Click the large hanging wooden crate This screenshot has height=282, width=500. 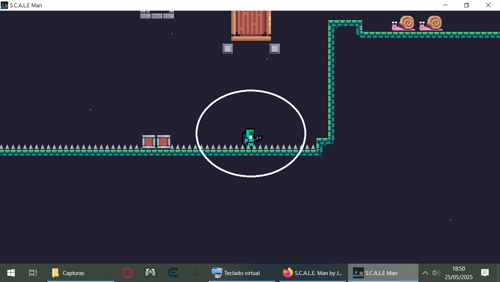tap(251, 25)
